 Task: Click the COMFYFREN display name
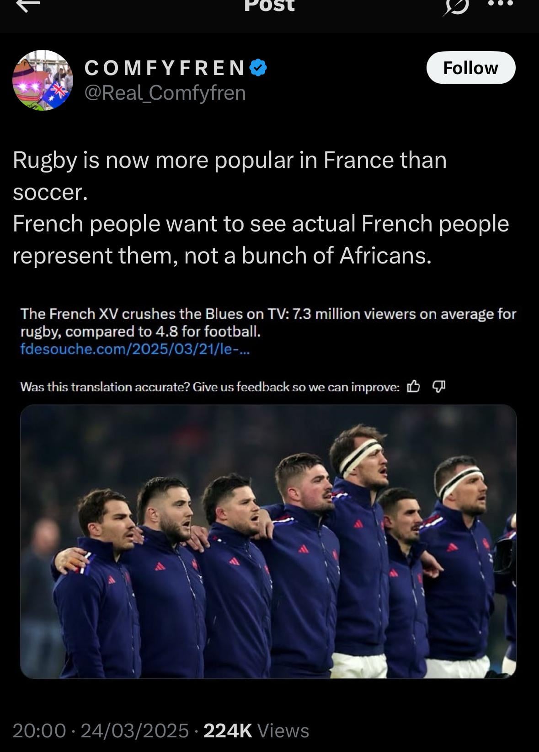click(165, 68)
